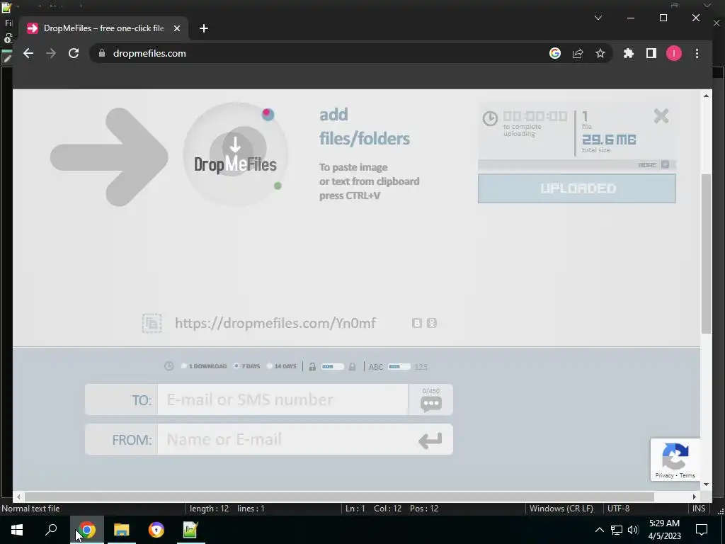The width and height of the screenshot is (725, 544).
Task: Open Chrome profile avatar
Action: [674, 53]
